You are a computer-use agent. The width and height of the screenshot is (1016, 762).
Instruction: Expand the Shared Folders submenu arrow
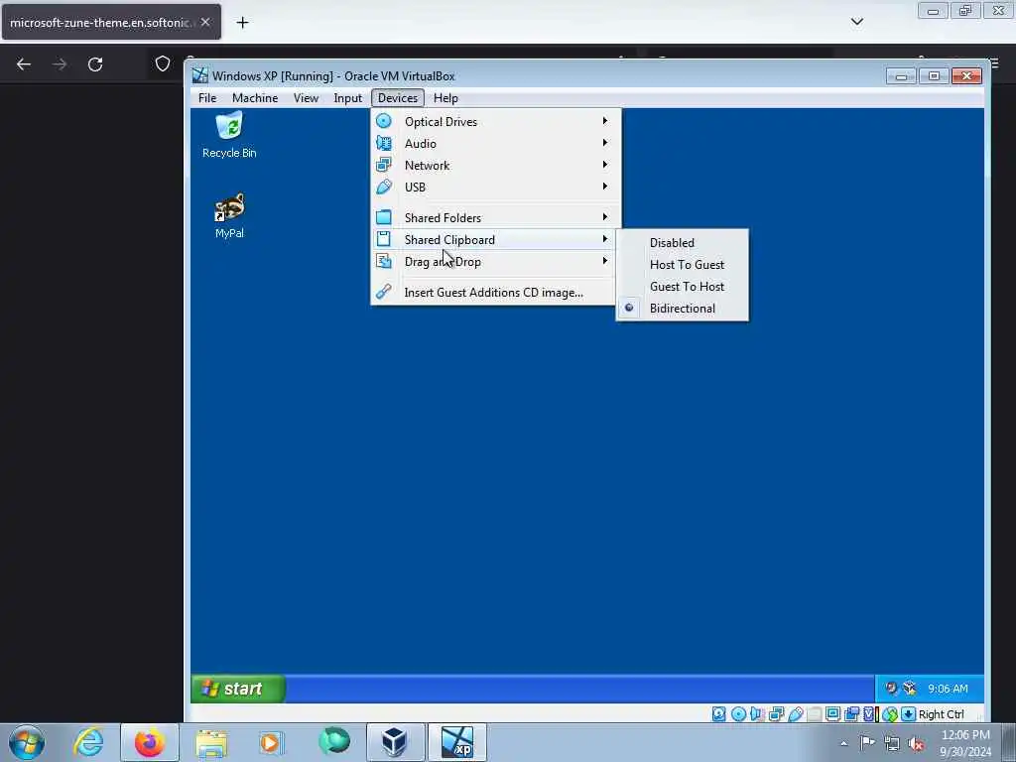[604, 217]
